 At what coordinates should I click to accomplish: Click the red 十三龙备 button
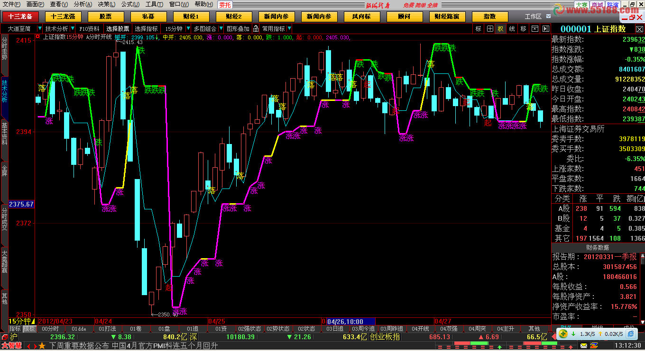(x=20, y=16)
